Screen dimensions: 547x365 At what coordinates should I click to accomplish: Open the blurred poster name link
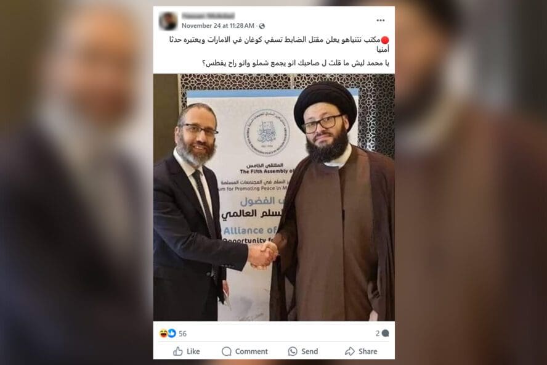click(208, 15)
